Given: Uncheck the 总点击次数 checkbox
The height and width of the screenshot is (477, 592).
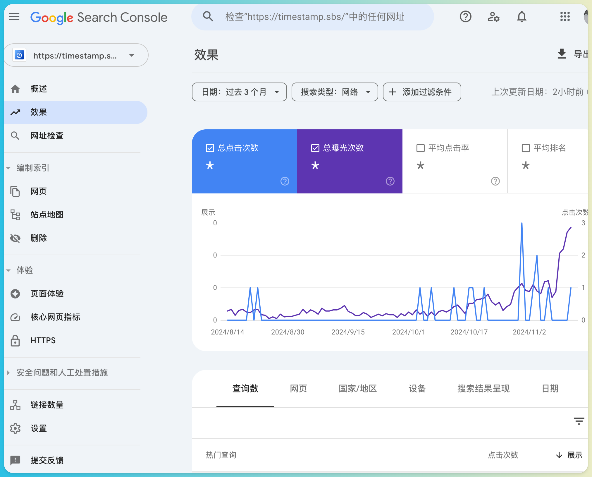Looking at the screenshot, I should pos(210,148).
